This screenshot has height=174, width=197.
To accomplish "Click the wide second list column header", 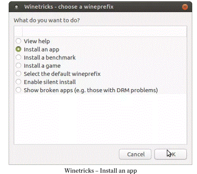I will point(104,32).
